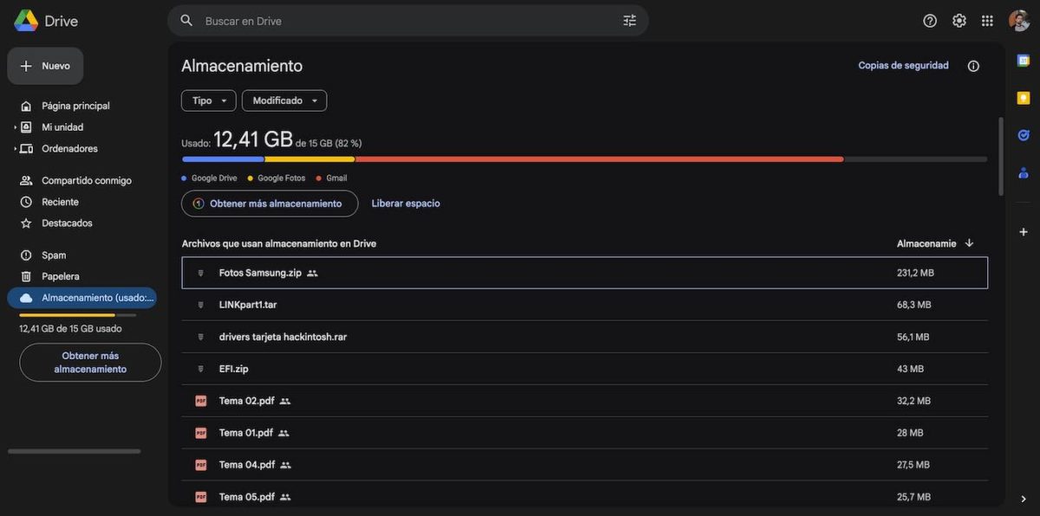Sort by the Almacenamie column header
The height and width of the screenshot is (516, 1040).
pos(926,243)
